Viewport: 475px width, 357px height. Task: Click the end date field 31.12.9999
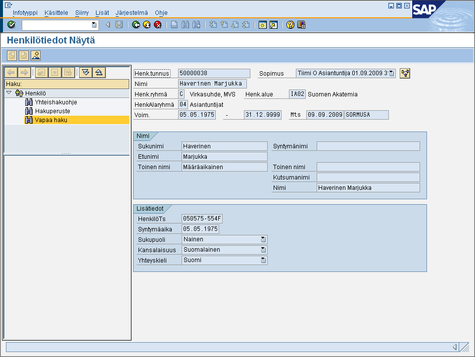[x=263, y=115]
